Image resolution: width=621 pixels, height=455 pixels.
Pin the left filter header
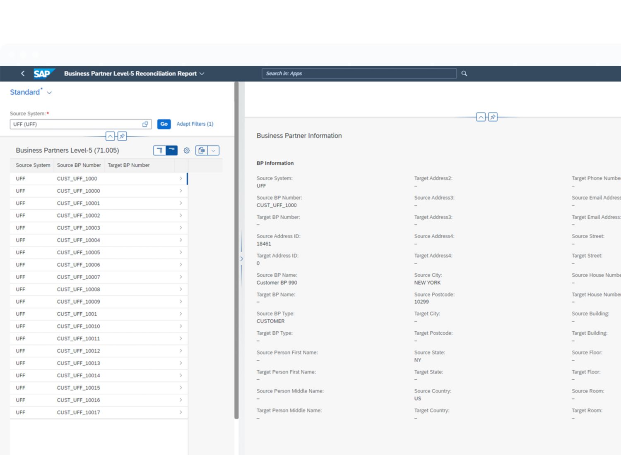point(122,136)
